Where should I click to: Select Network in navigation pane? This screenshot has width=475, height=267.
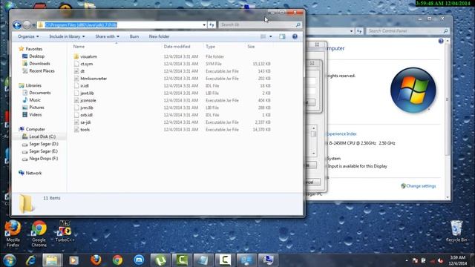[33, 173]
